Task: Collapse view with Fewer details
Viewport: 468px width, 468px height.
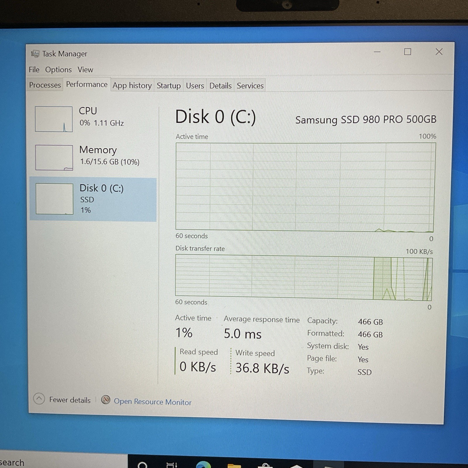Action: point(62,399)
